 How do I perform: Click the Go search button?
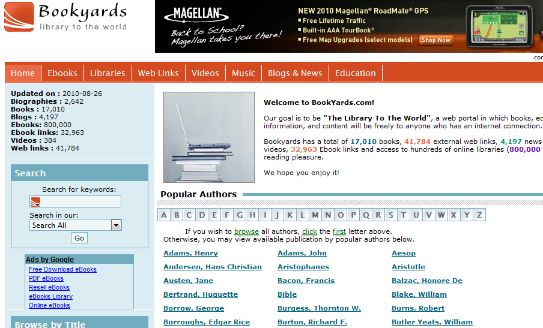click(79, 238)
